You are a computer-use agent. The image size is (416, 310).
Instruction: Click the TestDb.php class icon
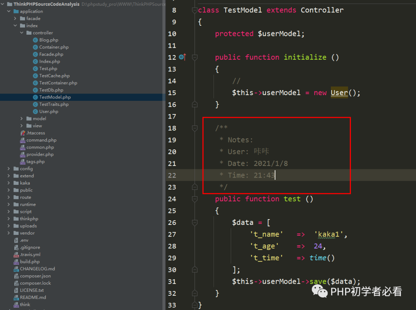pyautogui.click(x=35, y=90)
